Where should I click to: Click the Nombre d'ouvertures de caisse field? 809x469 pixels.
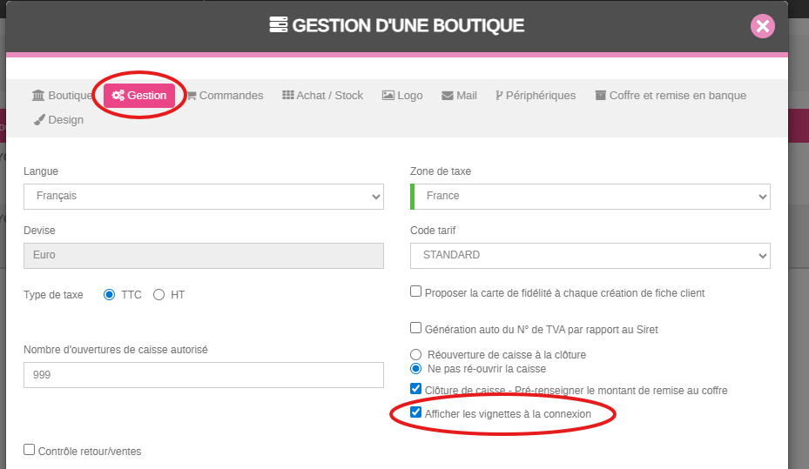pos(203,375)
